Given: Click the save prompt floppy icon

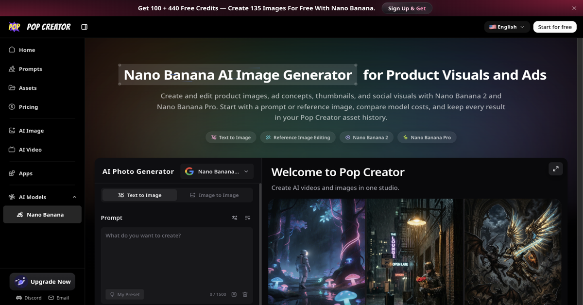Looking at the screenshot, I should tap(234, 294).
